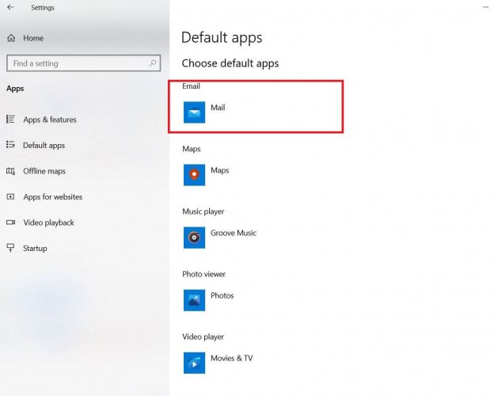Open Video playback section
Screen dimensions: 494x396
pos(49,223)
